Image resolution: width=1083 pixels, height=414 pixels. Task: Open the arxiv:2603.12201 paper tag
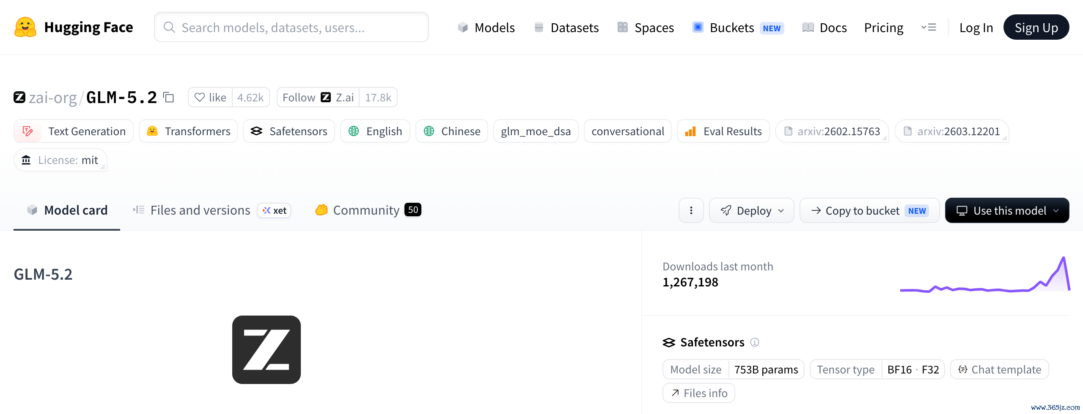952,131
